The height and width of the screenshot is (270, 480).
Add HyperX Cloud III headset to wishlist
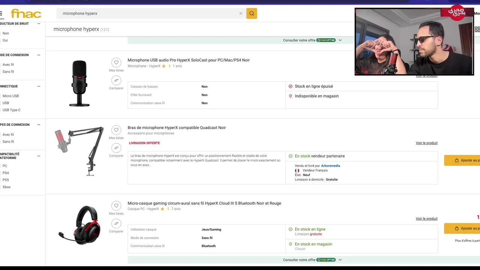[116, 206]
